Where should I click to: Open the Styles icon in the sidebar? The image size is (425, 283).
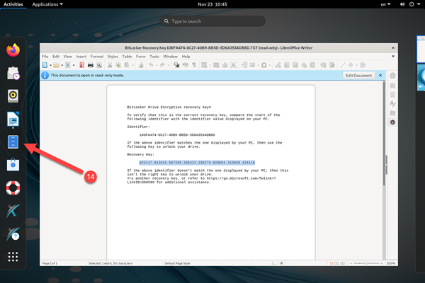(x=392, y=103)
